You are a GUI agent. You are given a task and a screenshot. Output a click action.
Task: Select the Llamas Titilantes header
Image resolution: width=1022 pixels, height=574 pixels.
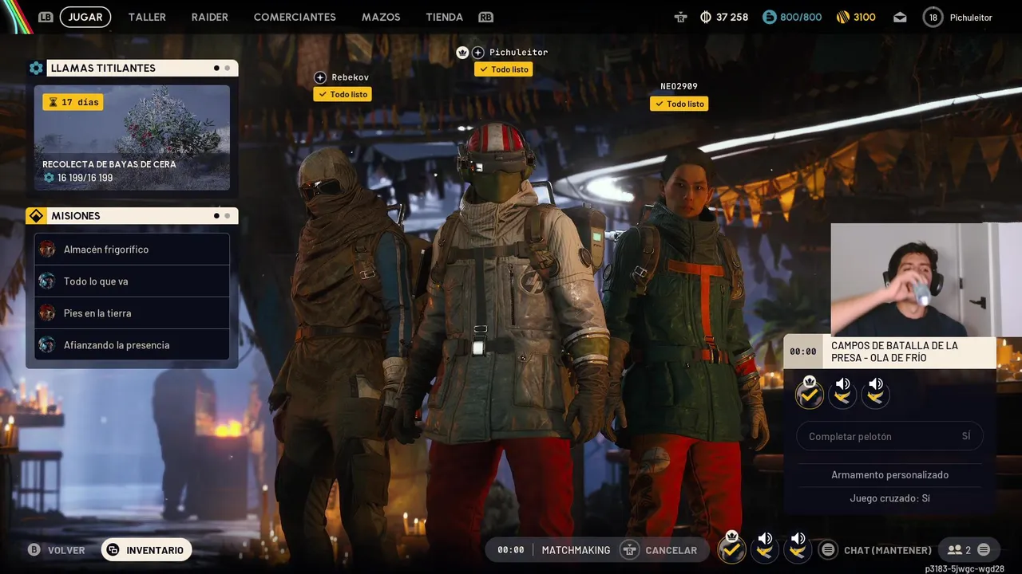[142, 69]
